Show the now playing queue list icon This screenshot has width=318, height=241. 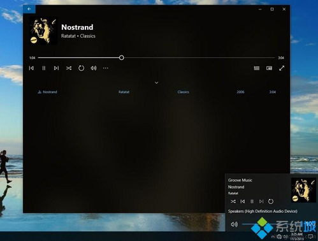point(257,68)
